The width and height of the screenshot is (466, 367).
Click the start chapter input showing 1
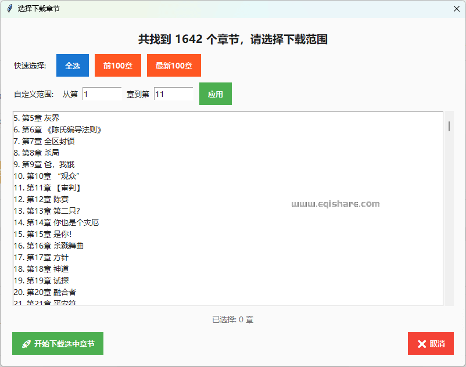[x=102, y=93]
